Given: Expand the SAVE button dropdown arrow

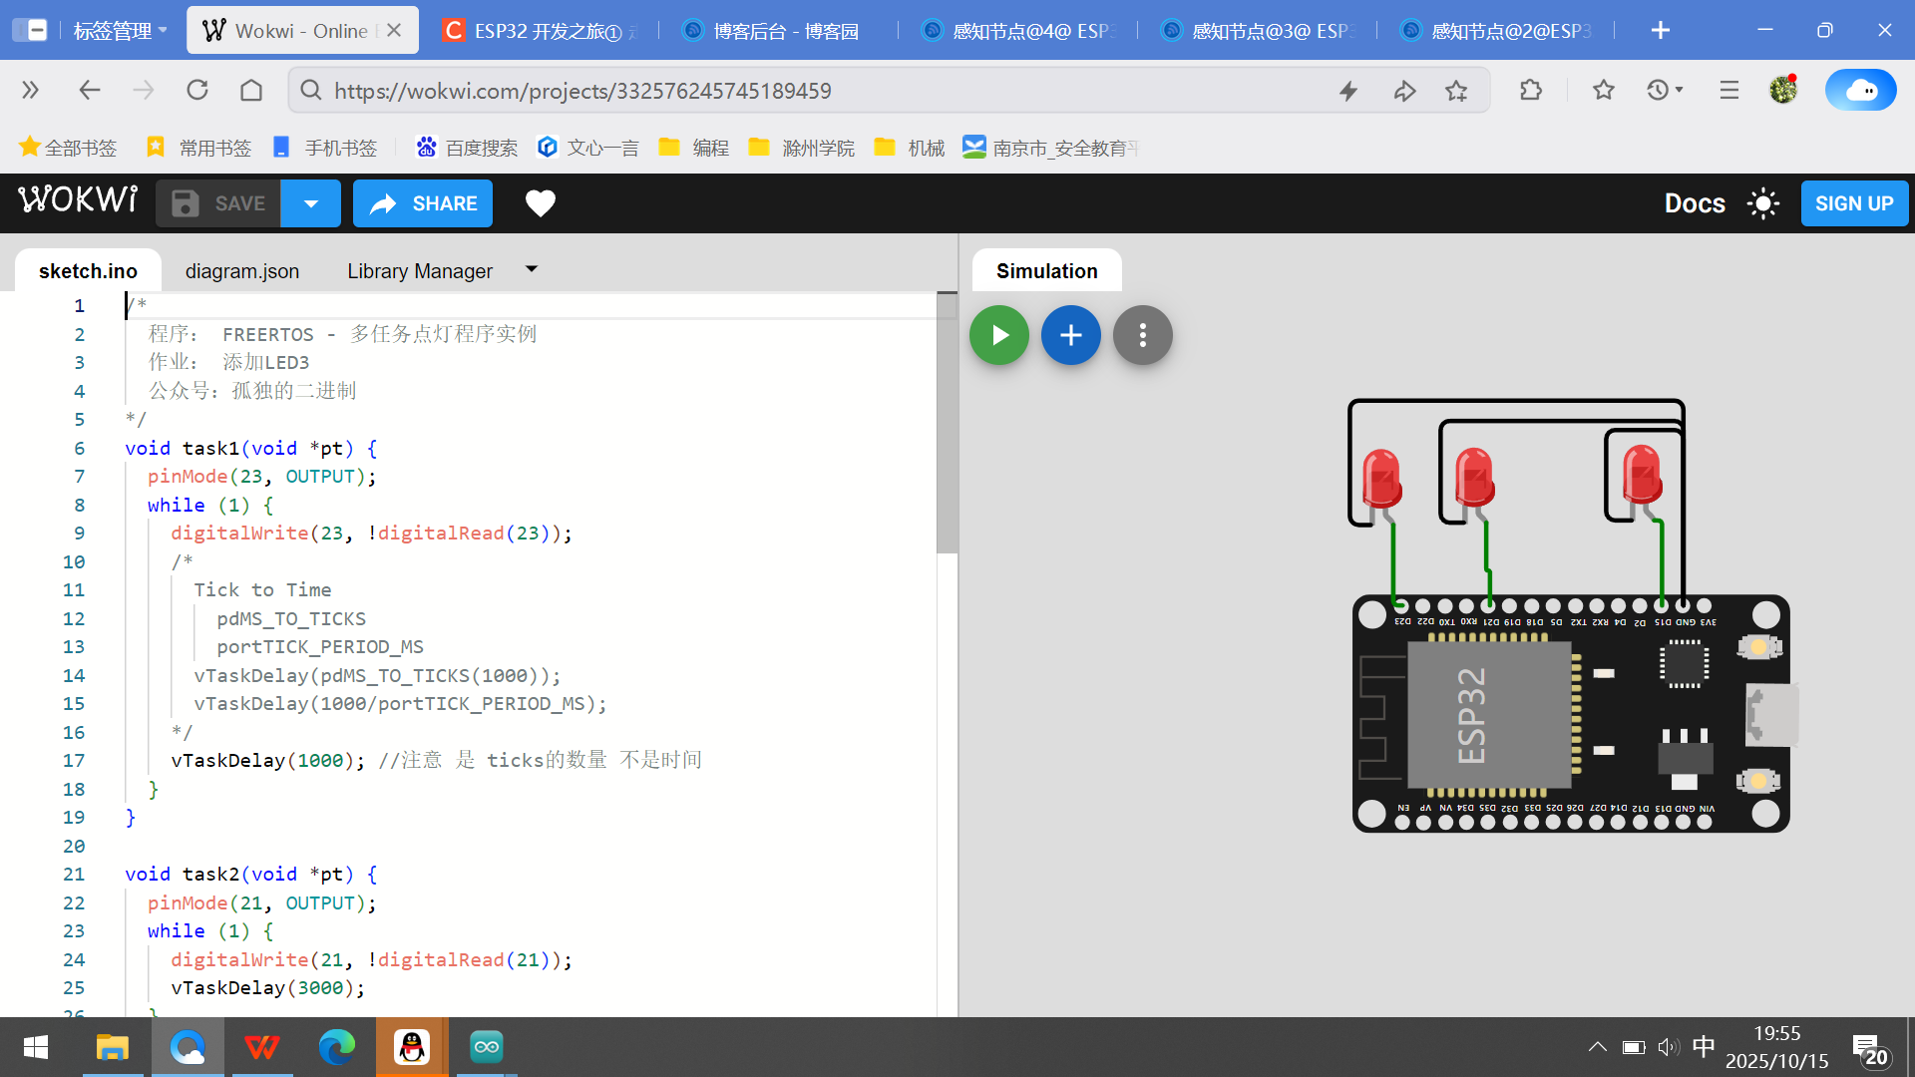Looking at the screenshot, I should point(311,203).
